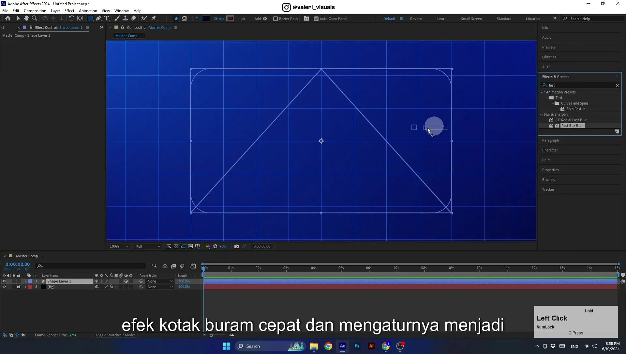The height and width of the screenshot is (354, 626).
Task: Open the Tracker panel
Action: [548, 190]
